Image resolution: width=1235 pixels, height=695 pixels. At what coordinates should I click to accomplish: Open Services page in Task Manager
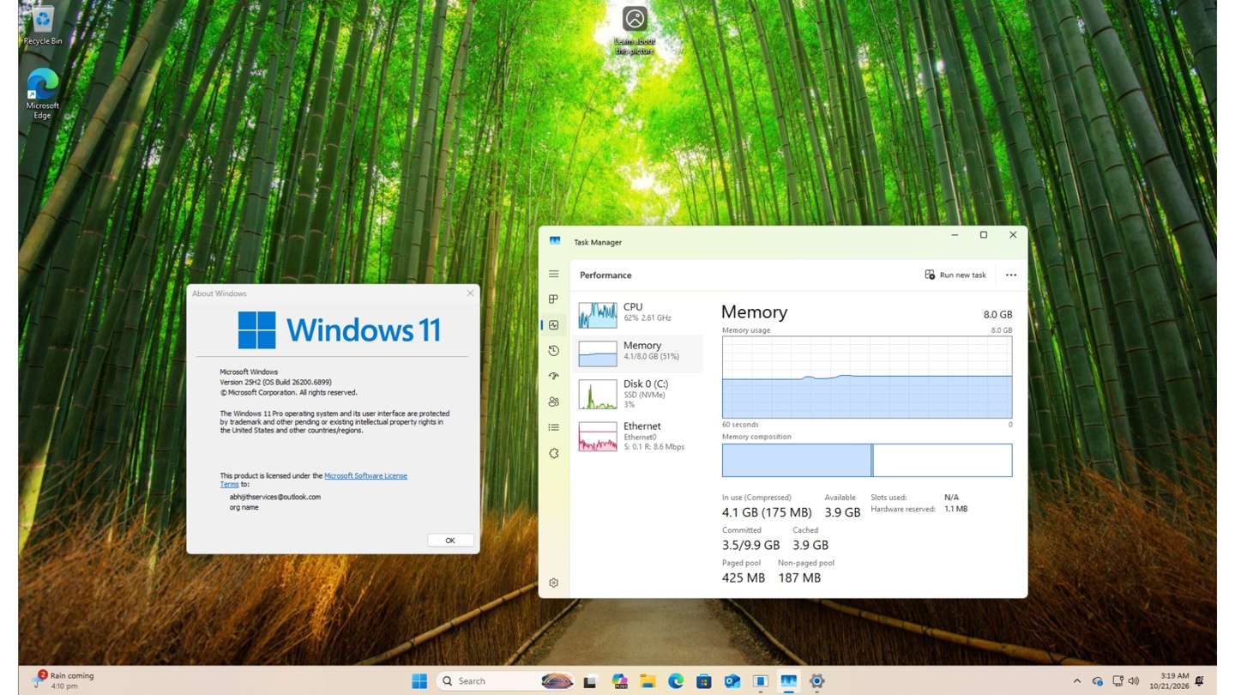click(553, 453)
